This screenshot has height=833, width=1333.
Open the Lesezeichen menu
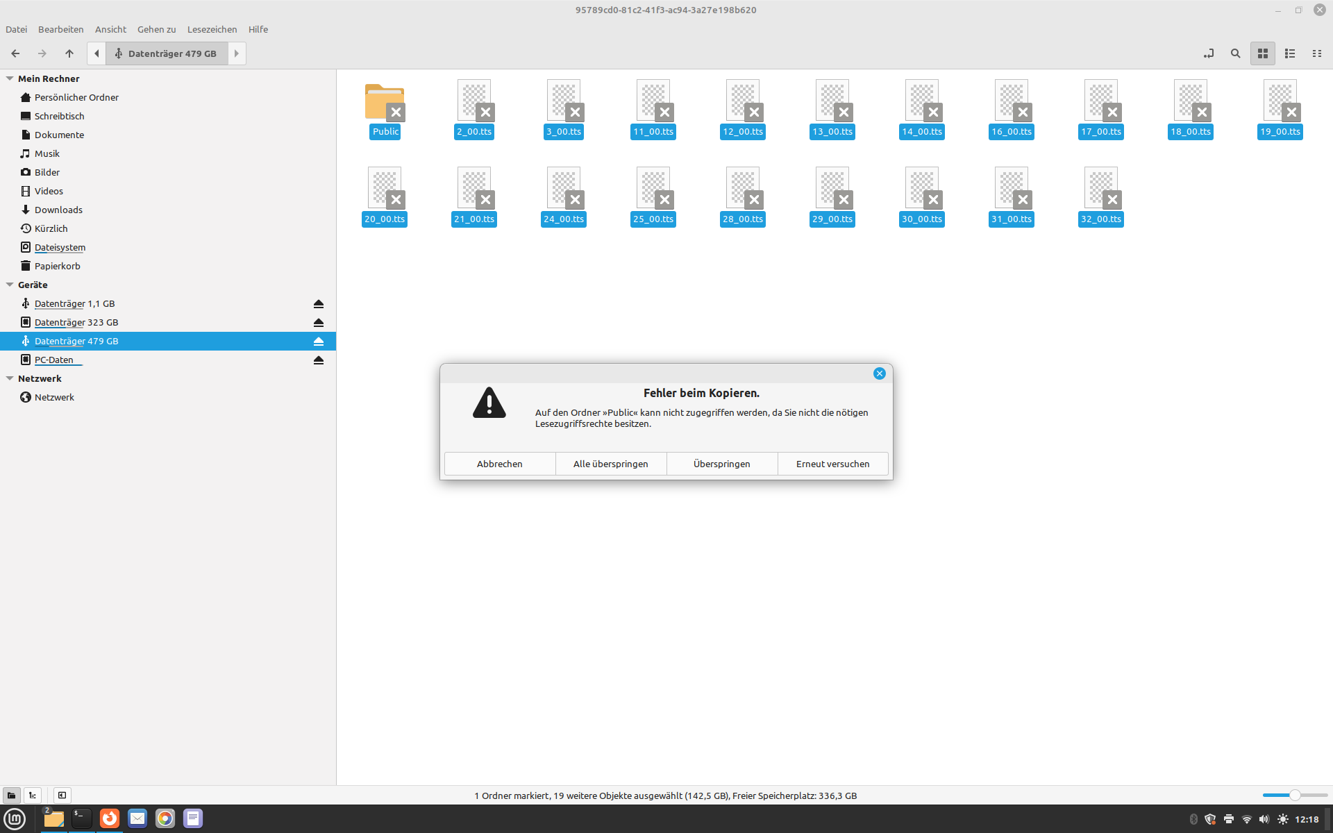coord(212,29)
